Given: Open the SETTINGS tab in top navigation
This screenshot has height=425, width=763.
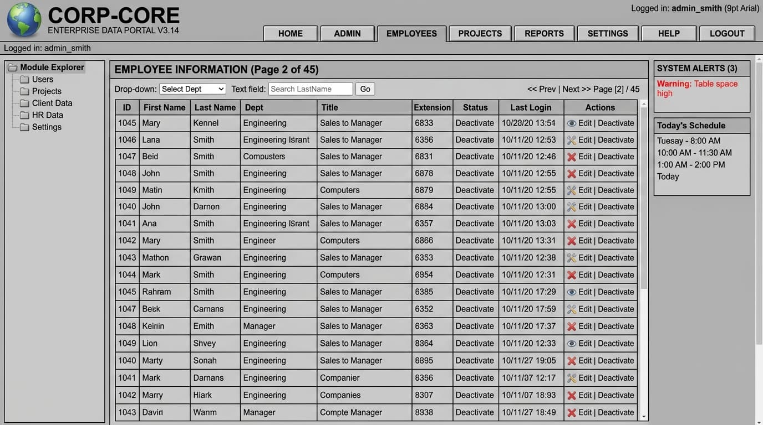Looking at the screenshot, I should click(x=608, y=33).
